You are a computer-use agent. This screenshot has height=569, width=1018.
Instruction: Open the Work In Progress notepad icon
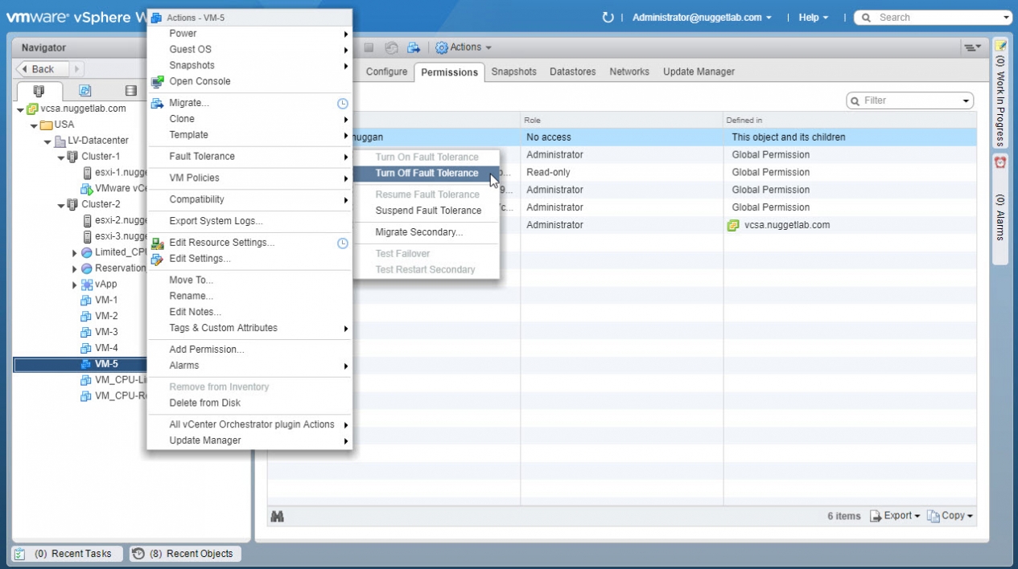coord(1000,46)
